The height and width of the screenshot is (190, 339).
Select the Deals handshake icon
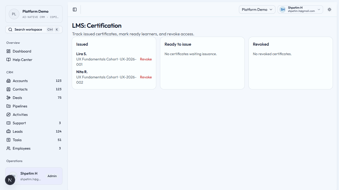pos(8,98)
